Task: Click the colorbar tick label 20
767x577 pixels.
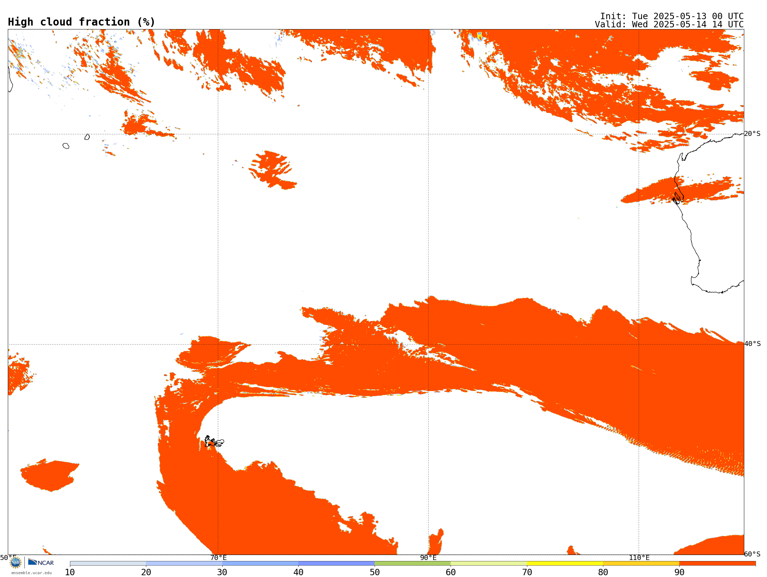Action: (146, 572)
